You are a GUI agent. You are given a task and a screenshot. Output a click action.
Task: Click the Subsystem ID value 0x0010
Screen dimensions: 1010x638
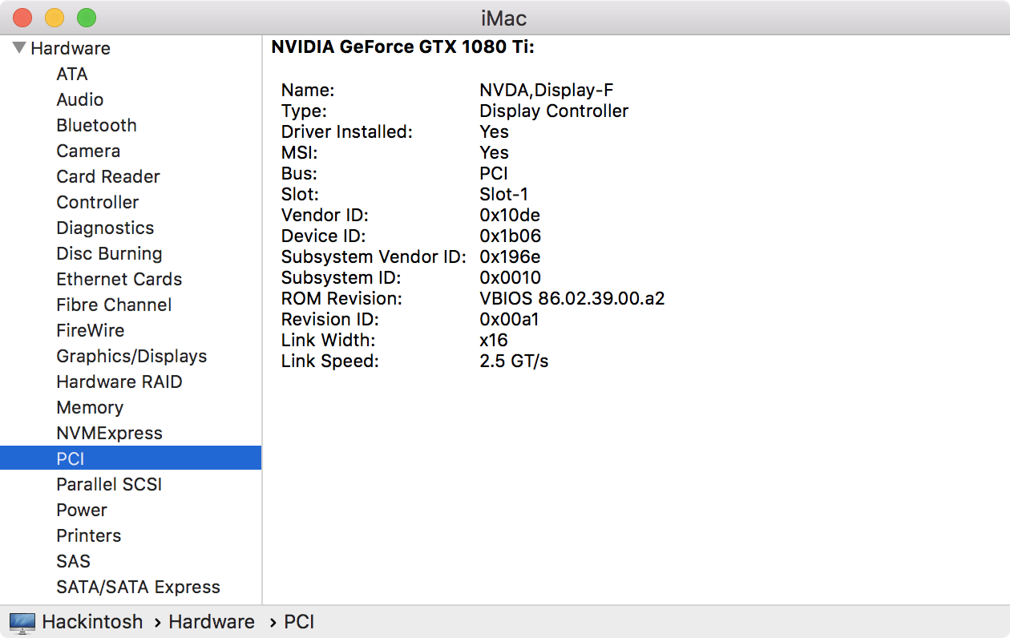[510, 277]
